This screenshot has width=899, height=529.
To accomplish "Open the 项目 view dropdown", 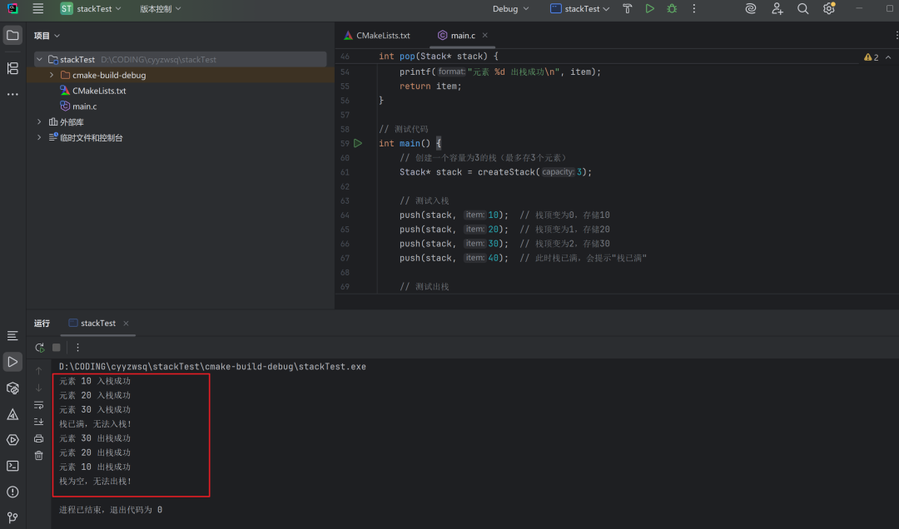I will (47, 36).
